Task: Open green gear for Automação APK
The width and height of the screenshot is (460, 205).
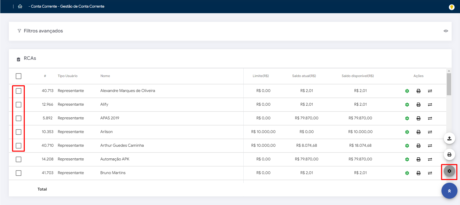Action: (x=407, y=159)
